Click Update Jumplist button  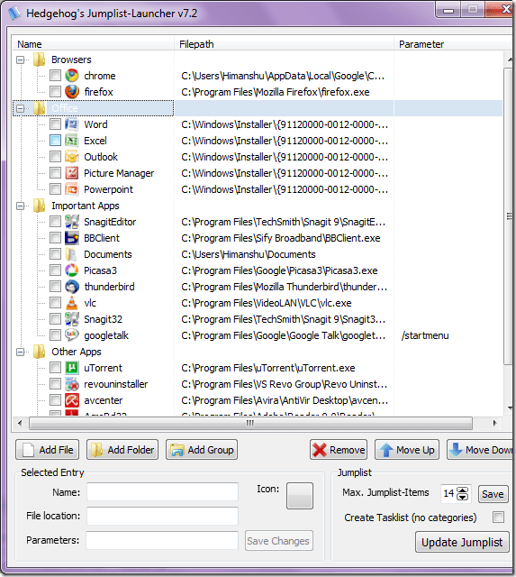tap(462, 542)
